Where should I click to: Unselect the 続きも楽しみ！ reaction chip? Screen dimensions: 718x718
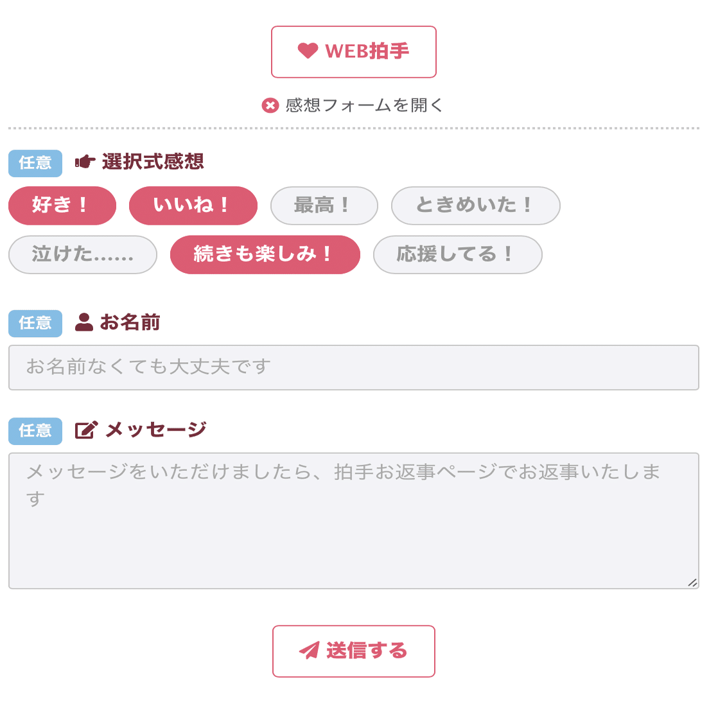(x=265, y=255)
